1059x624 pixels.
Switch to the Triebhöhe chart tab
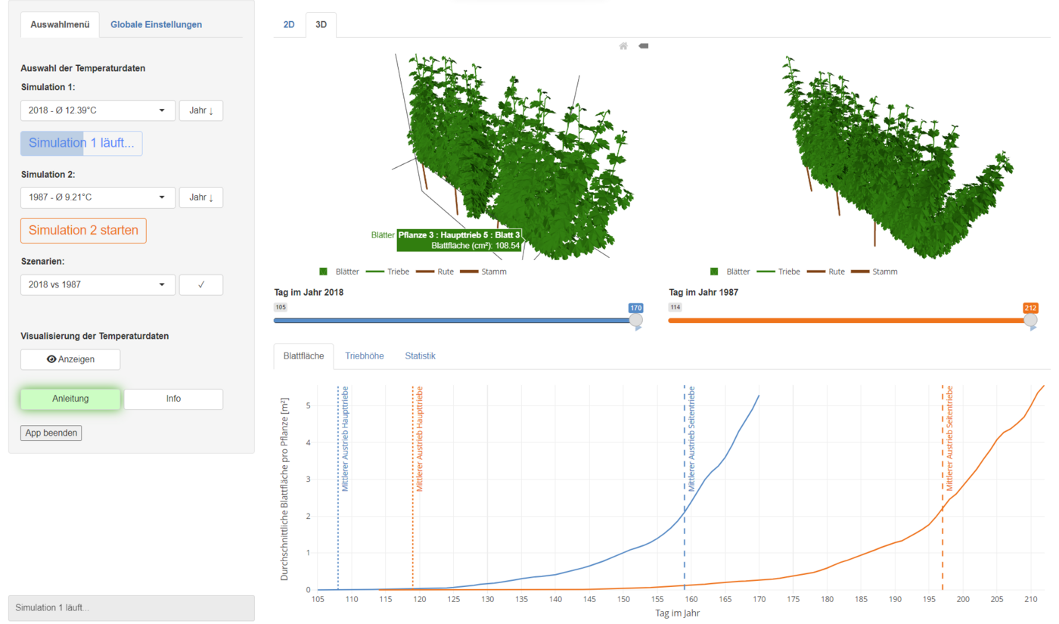pos(364,355)
